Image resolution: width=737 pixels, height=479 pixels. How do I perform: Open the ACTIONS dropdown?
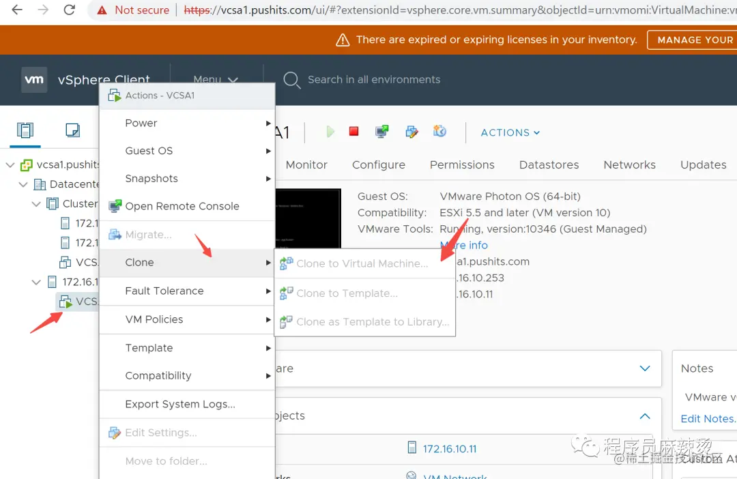(x=510, y=132)
